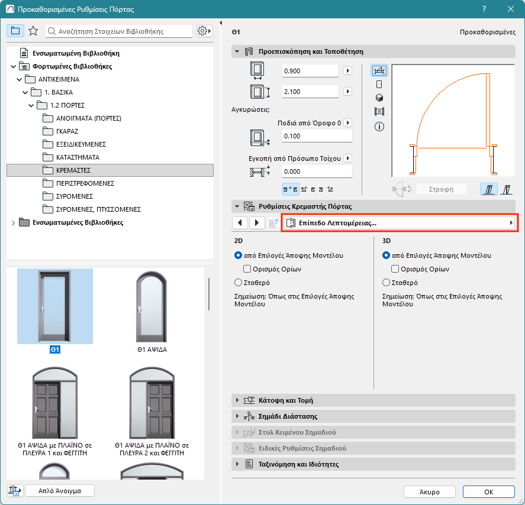This screenshot has width=525, height=505.
Task: Enable 2D Ορισμός Ορίων checkbox
Action: pos(247,269)
